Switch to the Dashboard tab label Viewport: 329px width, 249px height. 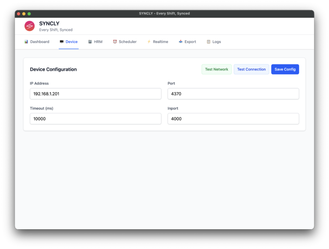(x=40, y=42)
